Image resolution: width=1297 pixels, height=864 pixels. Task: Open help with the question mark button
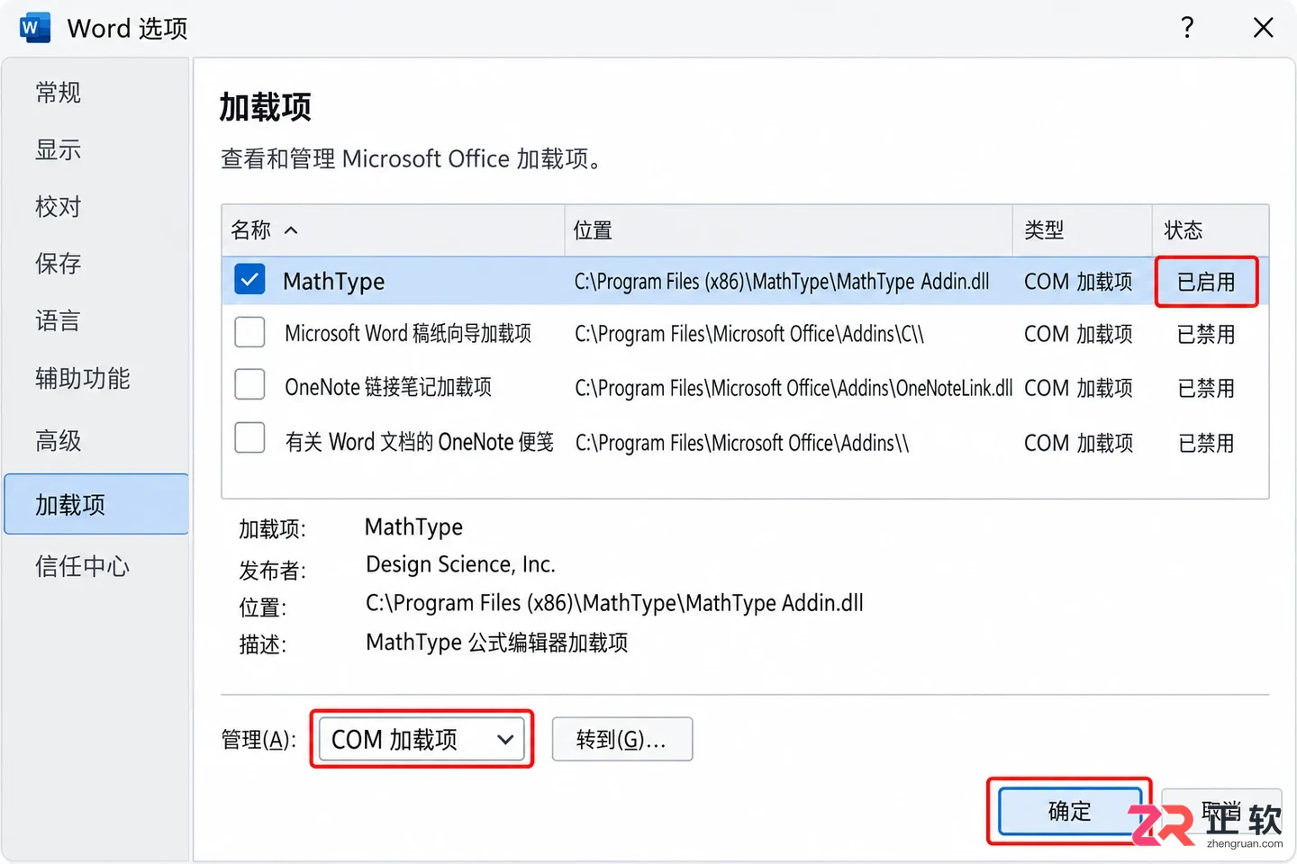click(1187, 27)
